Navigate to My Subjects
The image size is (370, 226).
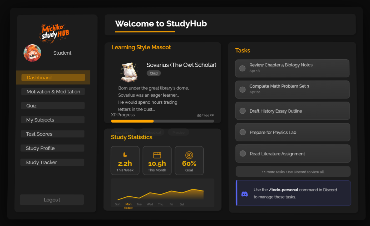[x=53, y=120]
